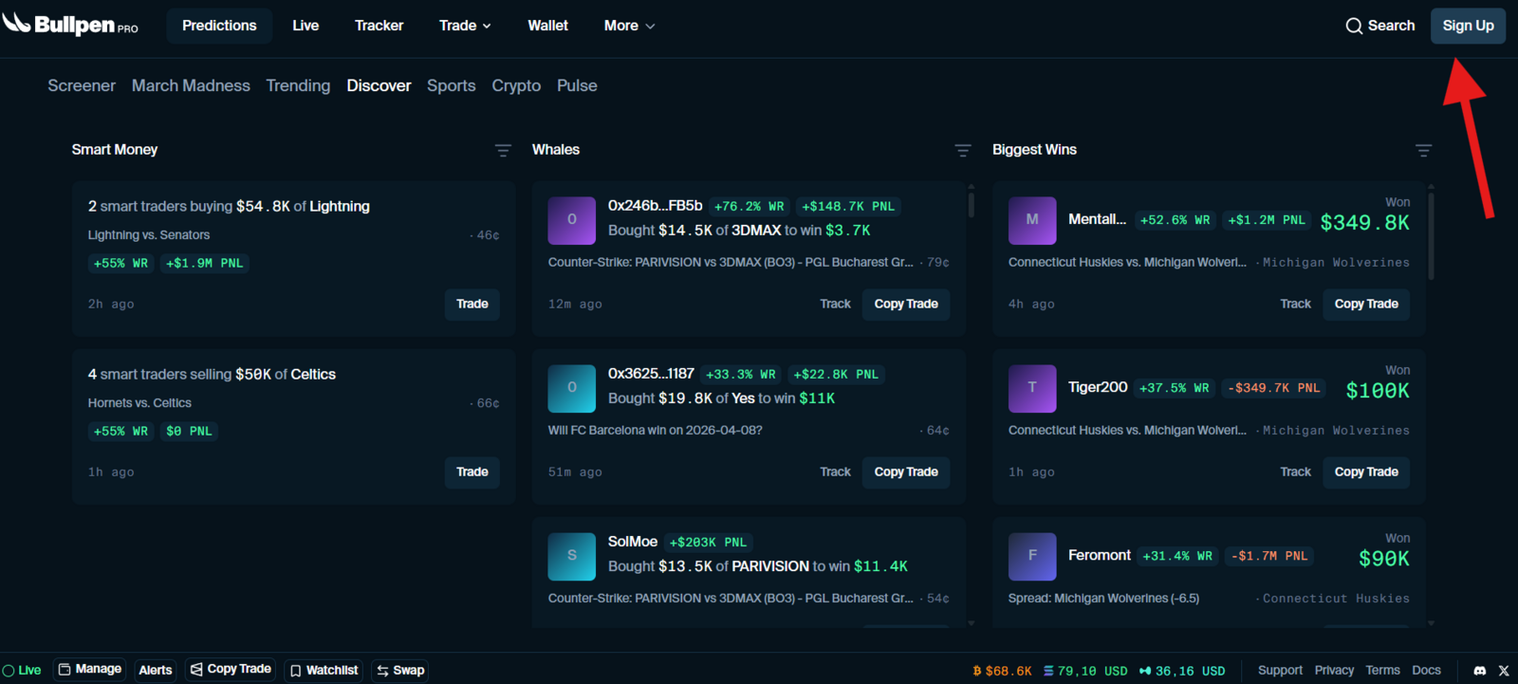This screenshot has width=1518, height=684.
Task: Copy Trade the Tiger200 win
Action: pos(1366,471)
